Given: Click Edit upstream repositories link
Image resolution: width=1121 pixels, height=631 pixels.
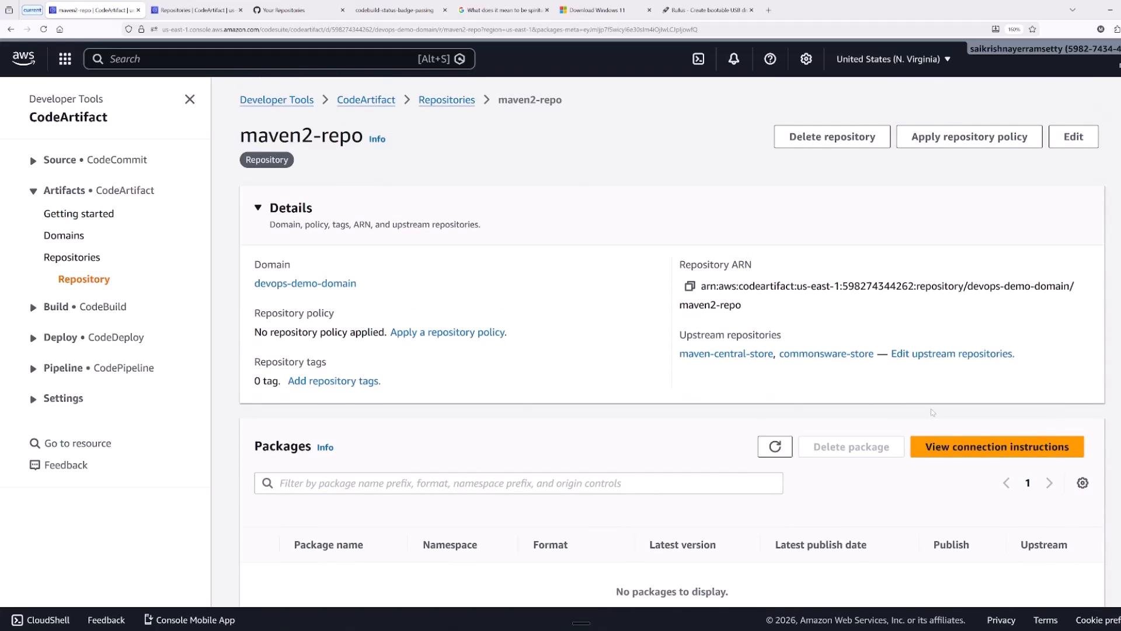Looking at the screenshot, I should click(952, 353).
